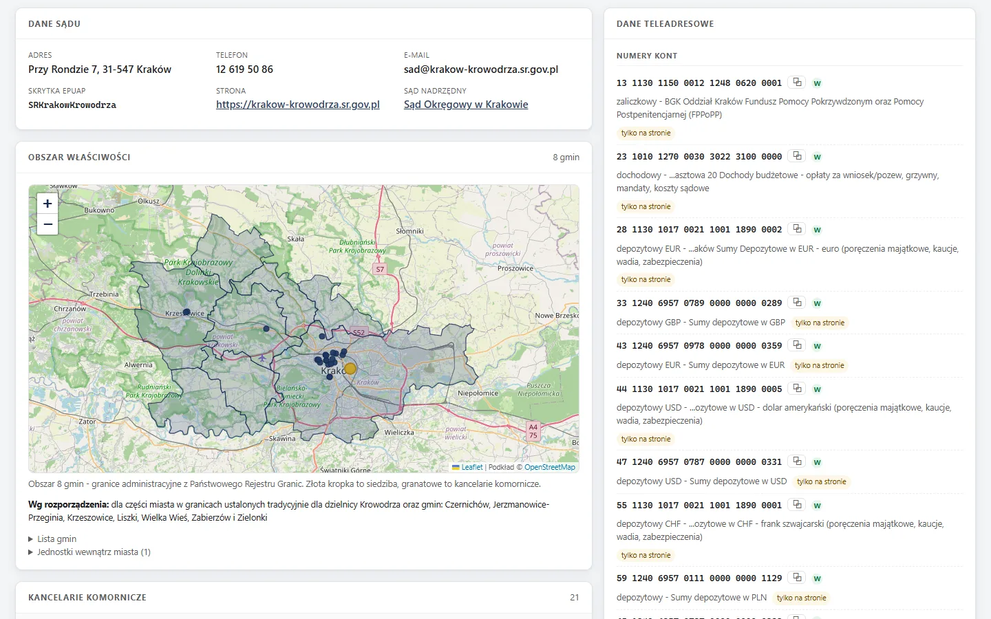Click the 'Wg rozporządzenia' paragraph text

[x=288, y=511]
